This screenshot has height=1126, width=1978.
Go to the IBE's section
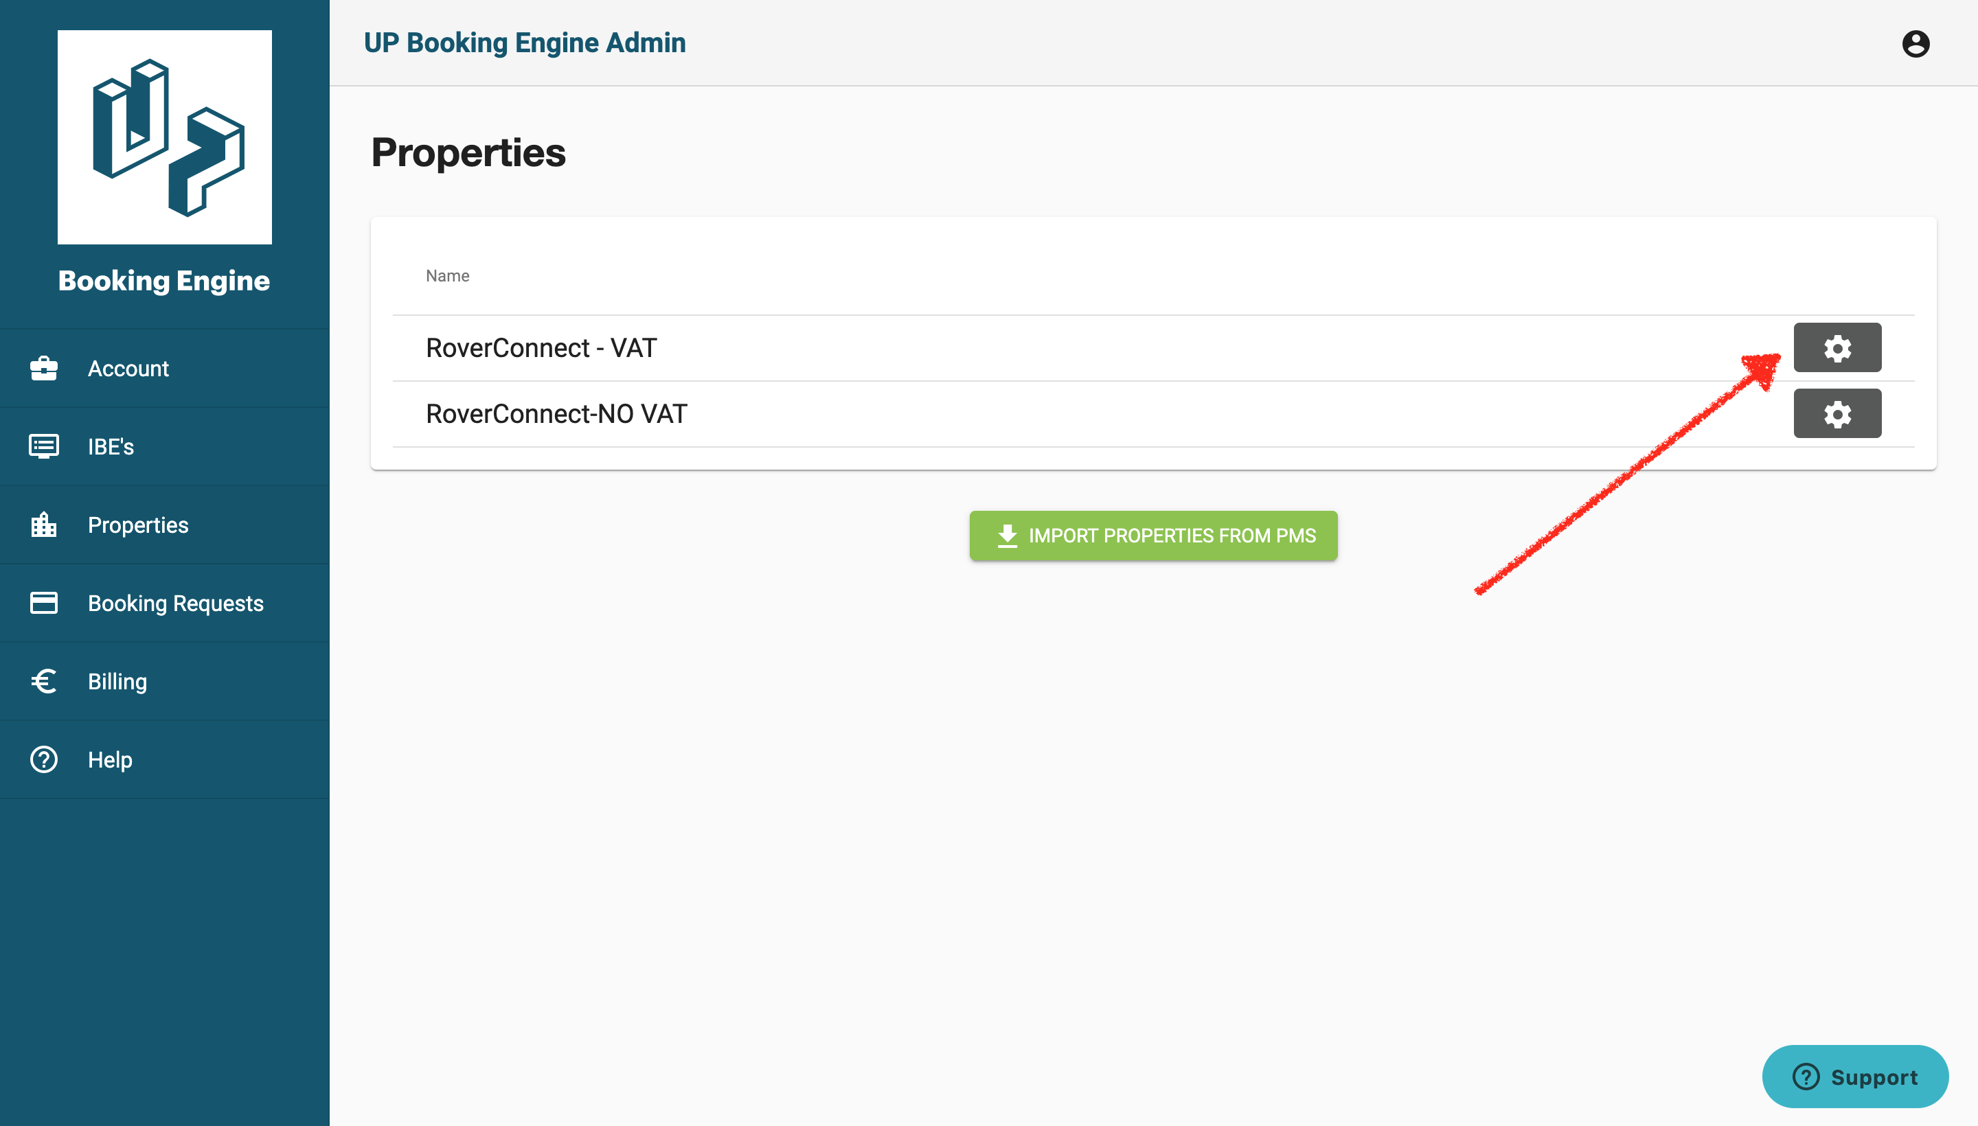165,446
